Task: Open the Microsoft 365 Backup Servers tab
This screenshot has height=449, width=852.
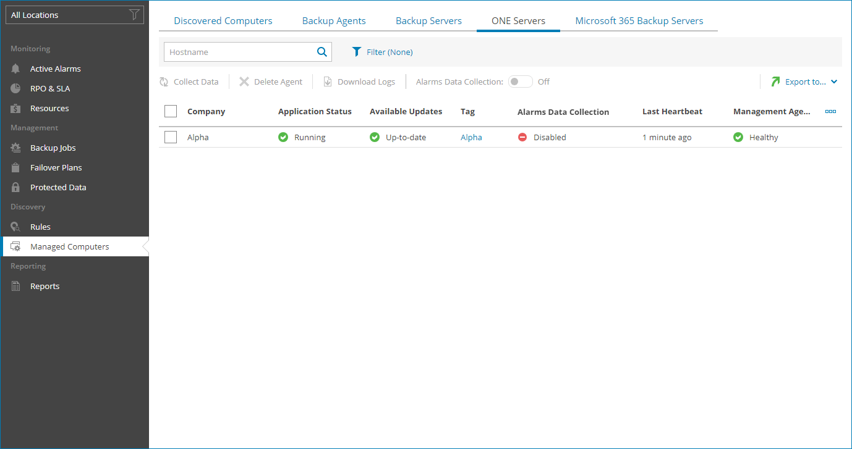Action: coord(639,20)
